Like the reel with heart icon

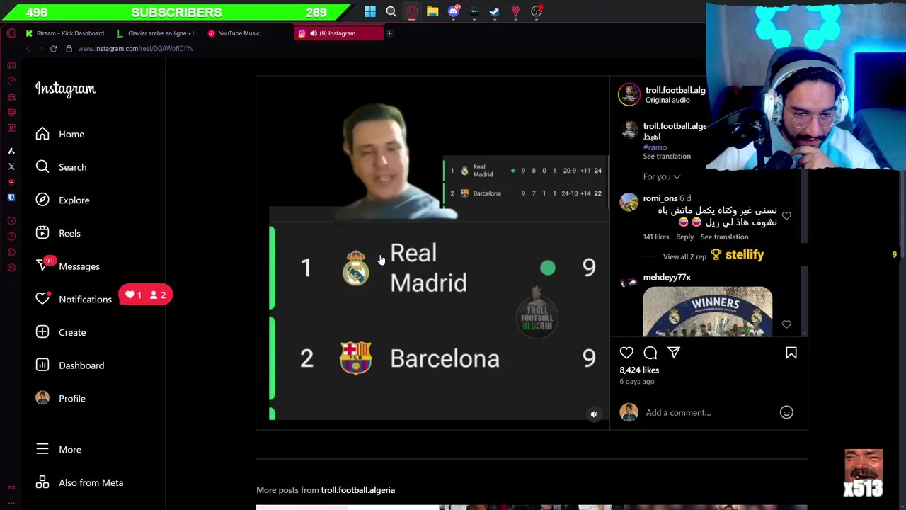(x=626, y=353)
